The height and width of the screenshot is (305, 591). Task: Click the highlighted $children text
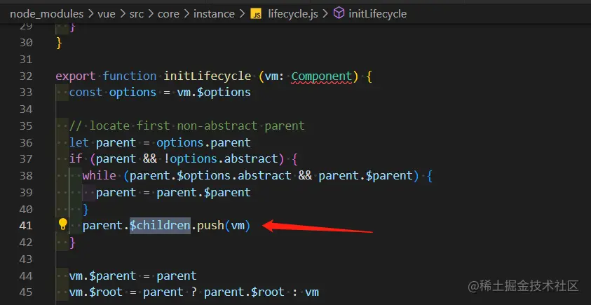tap(160, 225)
